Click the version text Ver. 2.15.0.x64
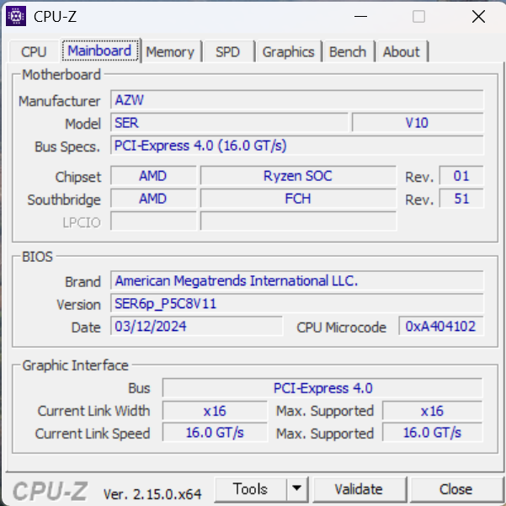This screenshot has width=506, height=506. 152,494
